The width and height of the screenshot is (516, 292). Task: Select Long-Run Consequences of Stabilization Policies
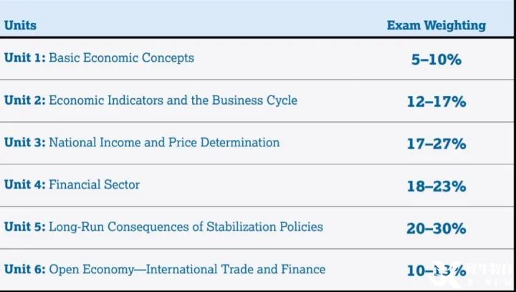(x=186, y=227)
